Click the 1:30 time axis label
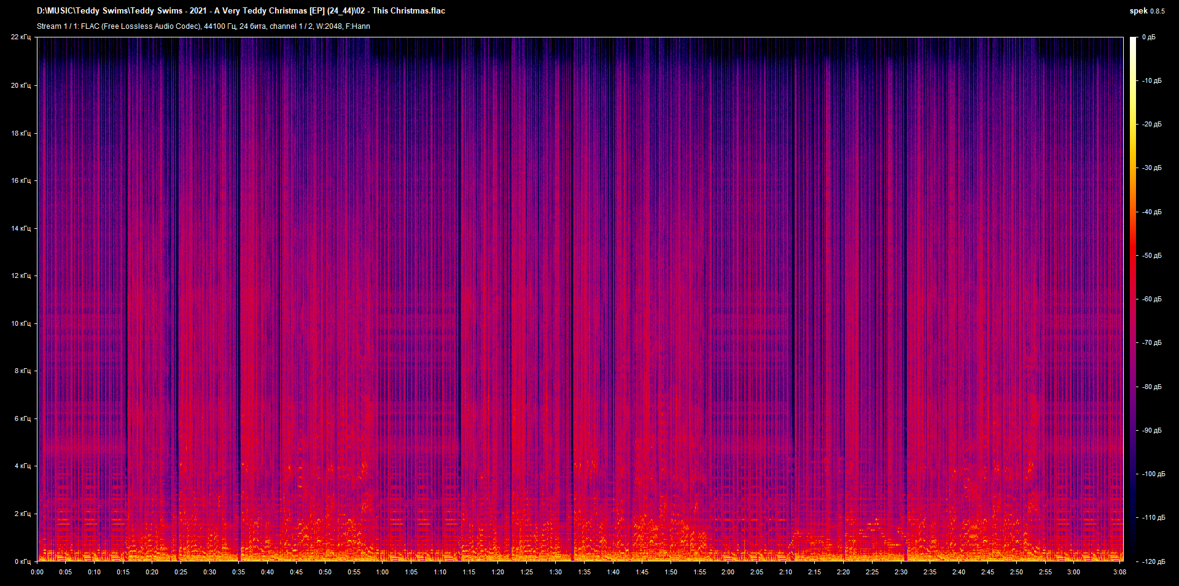Viewport: 1179px width, 586px height. 555,572
